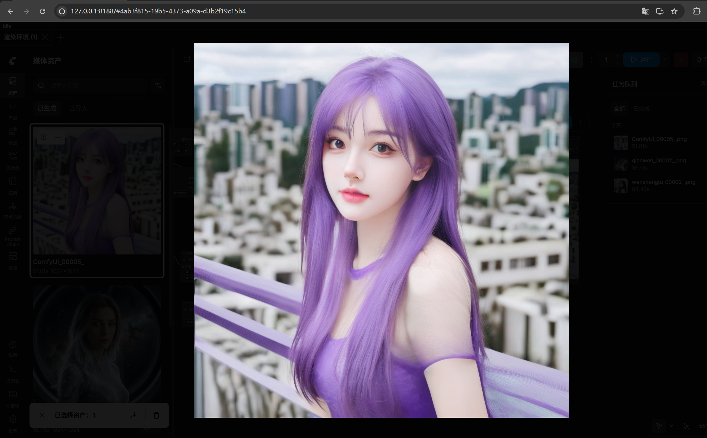The image size is (707, 438).
Task: Select the second asset thumbnail of woman in circle
Action: [97, 344]
